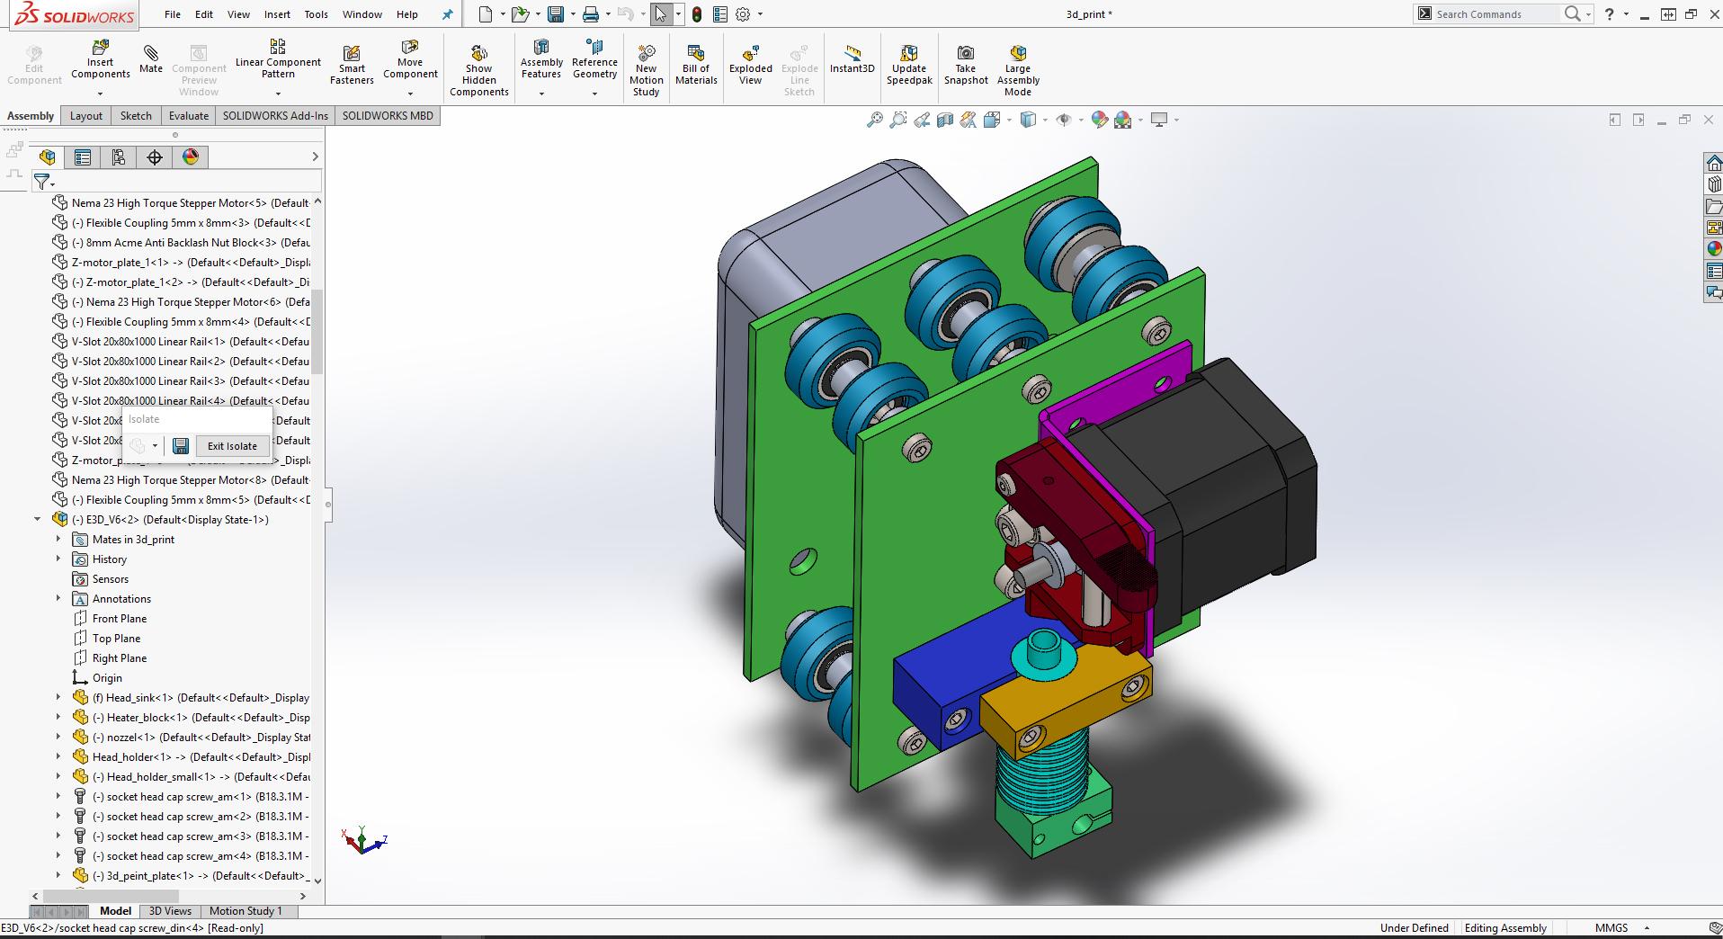1723x939 pixels.
Task: Click Zoom to Fit in view toolbar
Action: [x=874, y=120]
